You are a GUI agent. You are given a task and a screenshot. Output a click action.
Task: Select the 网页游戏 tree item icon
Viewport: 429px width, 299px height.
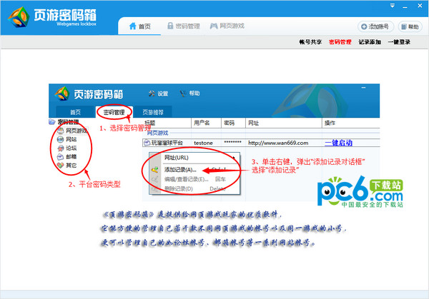click(x=59, y=131)
